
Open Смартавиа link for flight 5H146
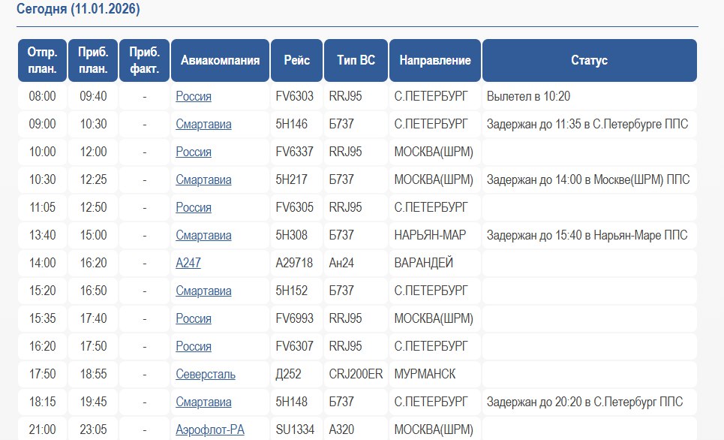coord(203,124)
